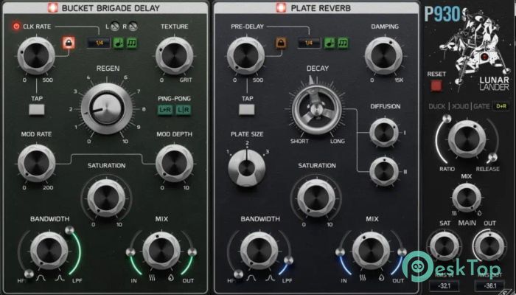Viewport: 516px width, 295px height.
Task: Click the MOD DEPTH knob
Action: [175, 163]
